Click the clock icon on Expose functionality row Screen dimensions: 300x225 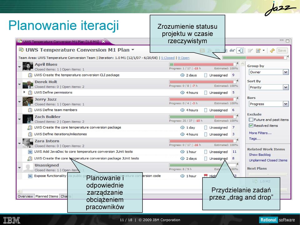click(x=182, y=176)
